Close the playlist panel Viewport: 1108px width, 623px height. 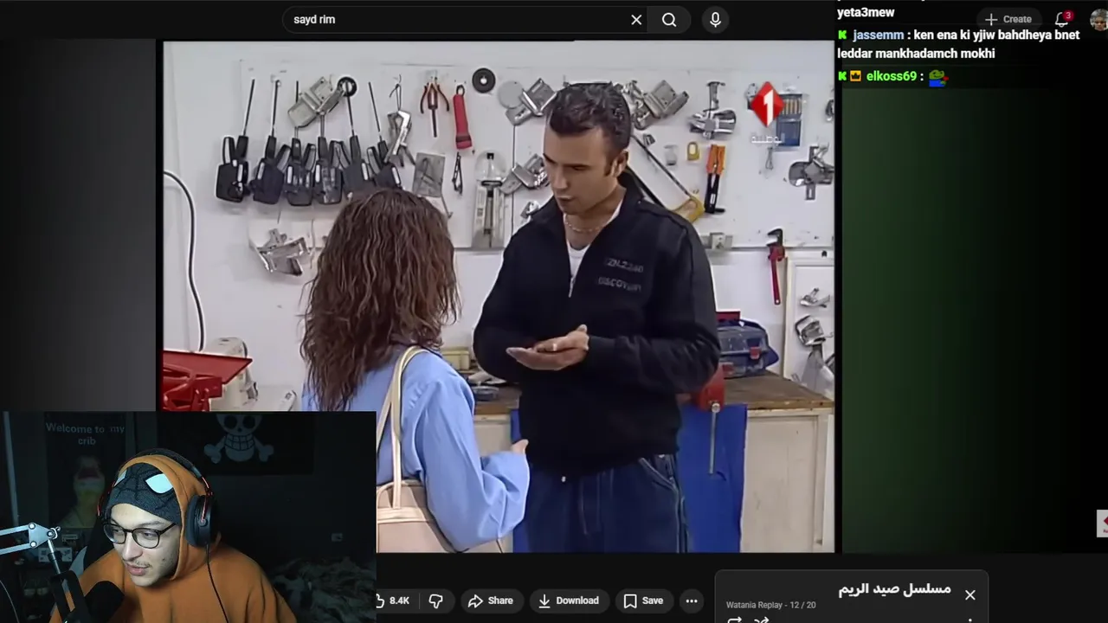coord(969,594)
